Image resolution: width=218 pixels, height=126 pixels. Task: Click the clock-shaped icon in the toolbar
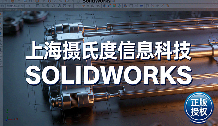59,6
